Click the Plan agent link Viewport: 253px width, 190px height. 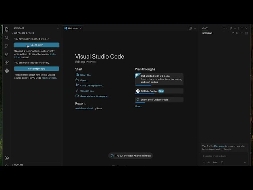(x=219, y=146)
